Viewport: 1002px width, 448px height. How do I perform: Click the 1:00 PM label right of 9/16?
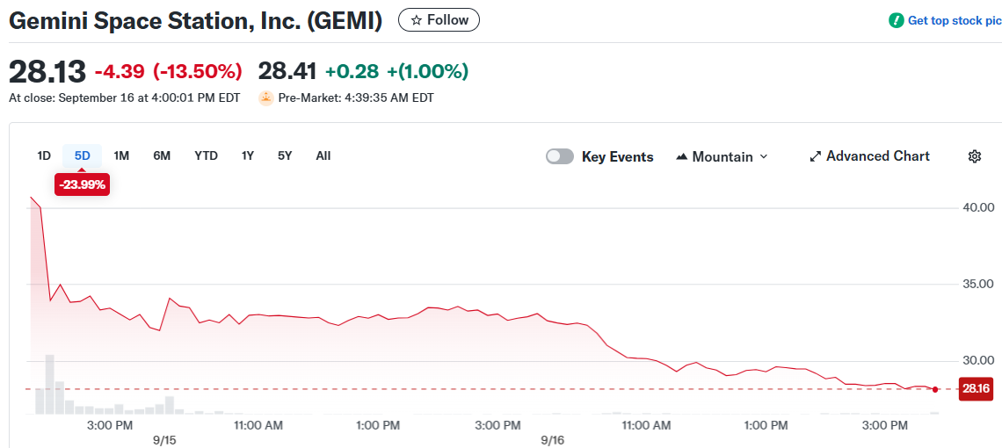766,425
